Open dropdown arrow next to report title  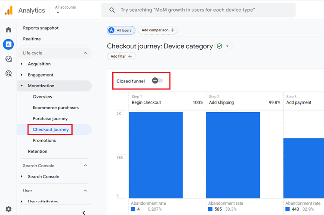point(227,46)
